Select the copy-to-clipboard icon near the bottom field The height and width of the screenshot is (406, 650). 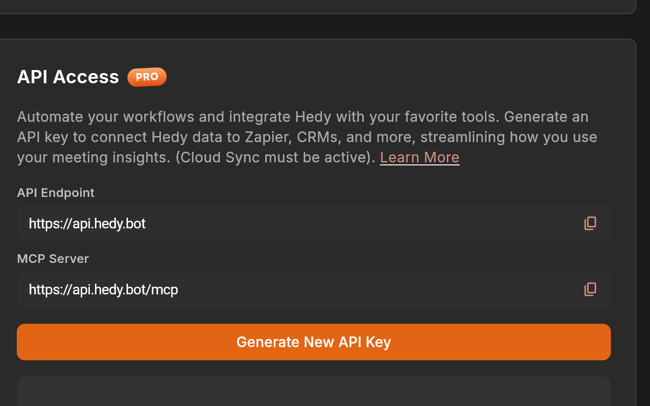[x=590, y=289]
